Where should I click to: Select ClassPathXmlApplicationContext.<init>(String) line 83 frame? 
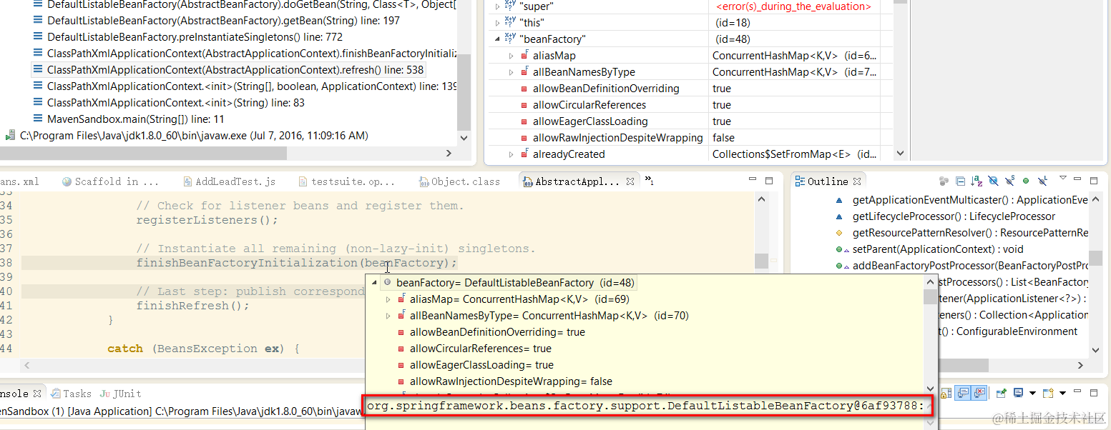pos(176,103)
